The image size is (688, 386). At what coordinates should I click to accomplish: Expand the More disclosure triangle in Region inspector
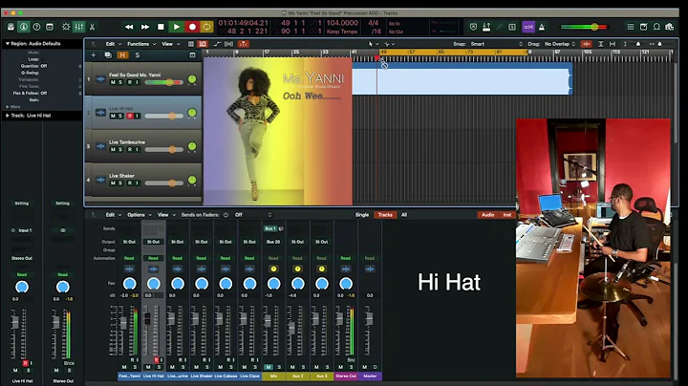[x=7, y=107]
